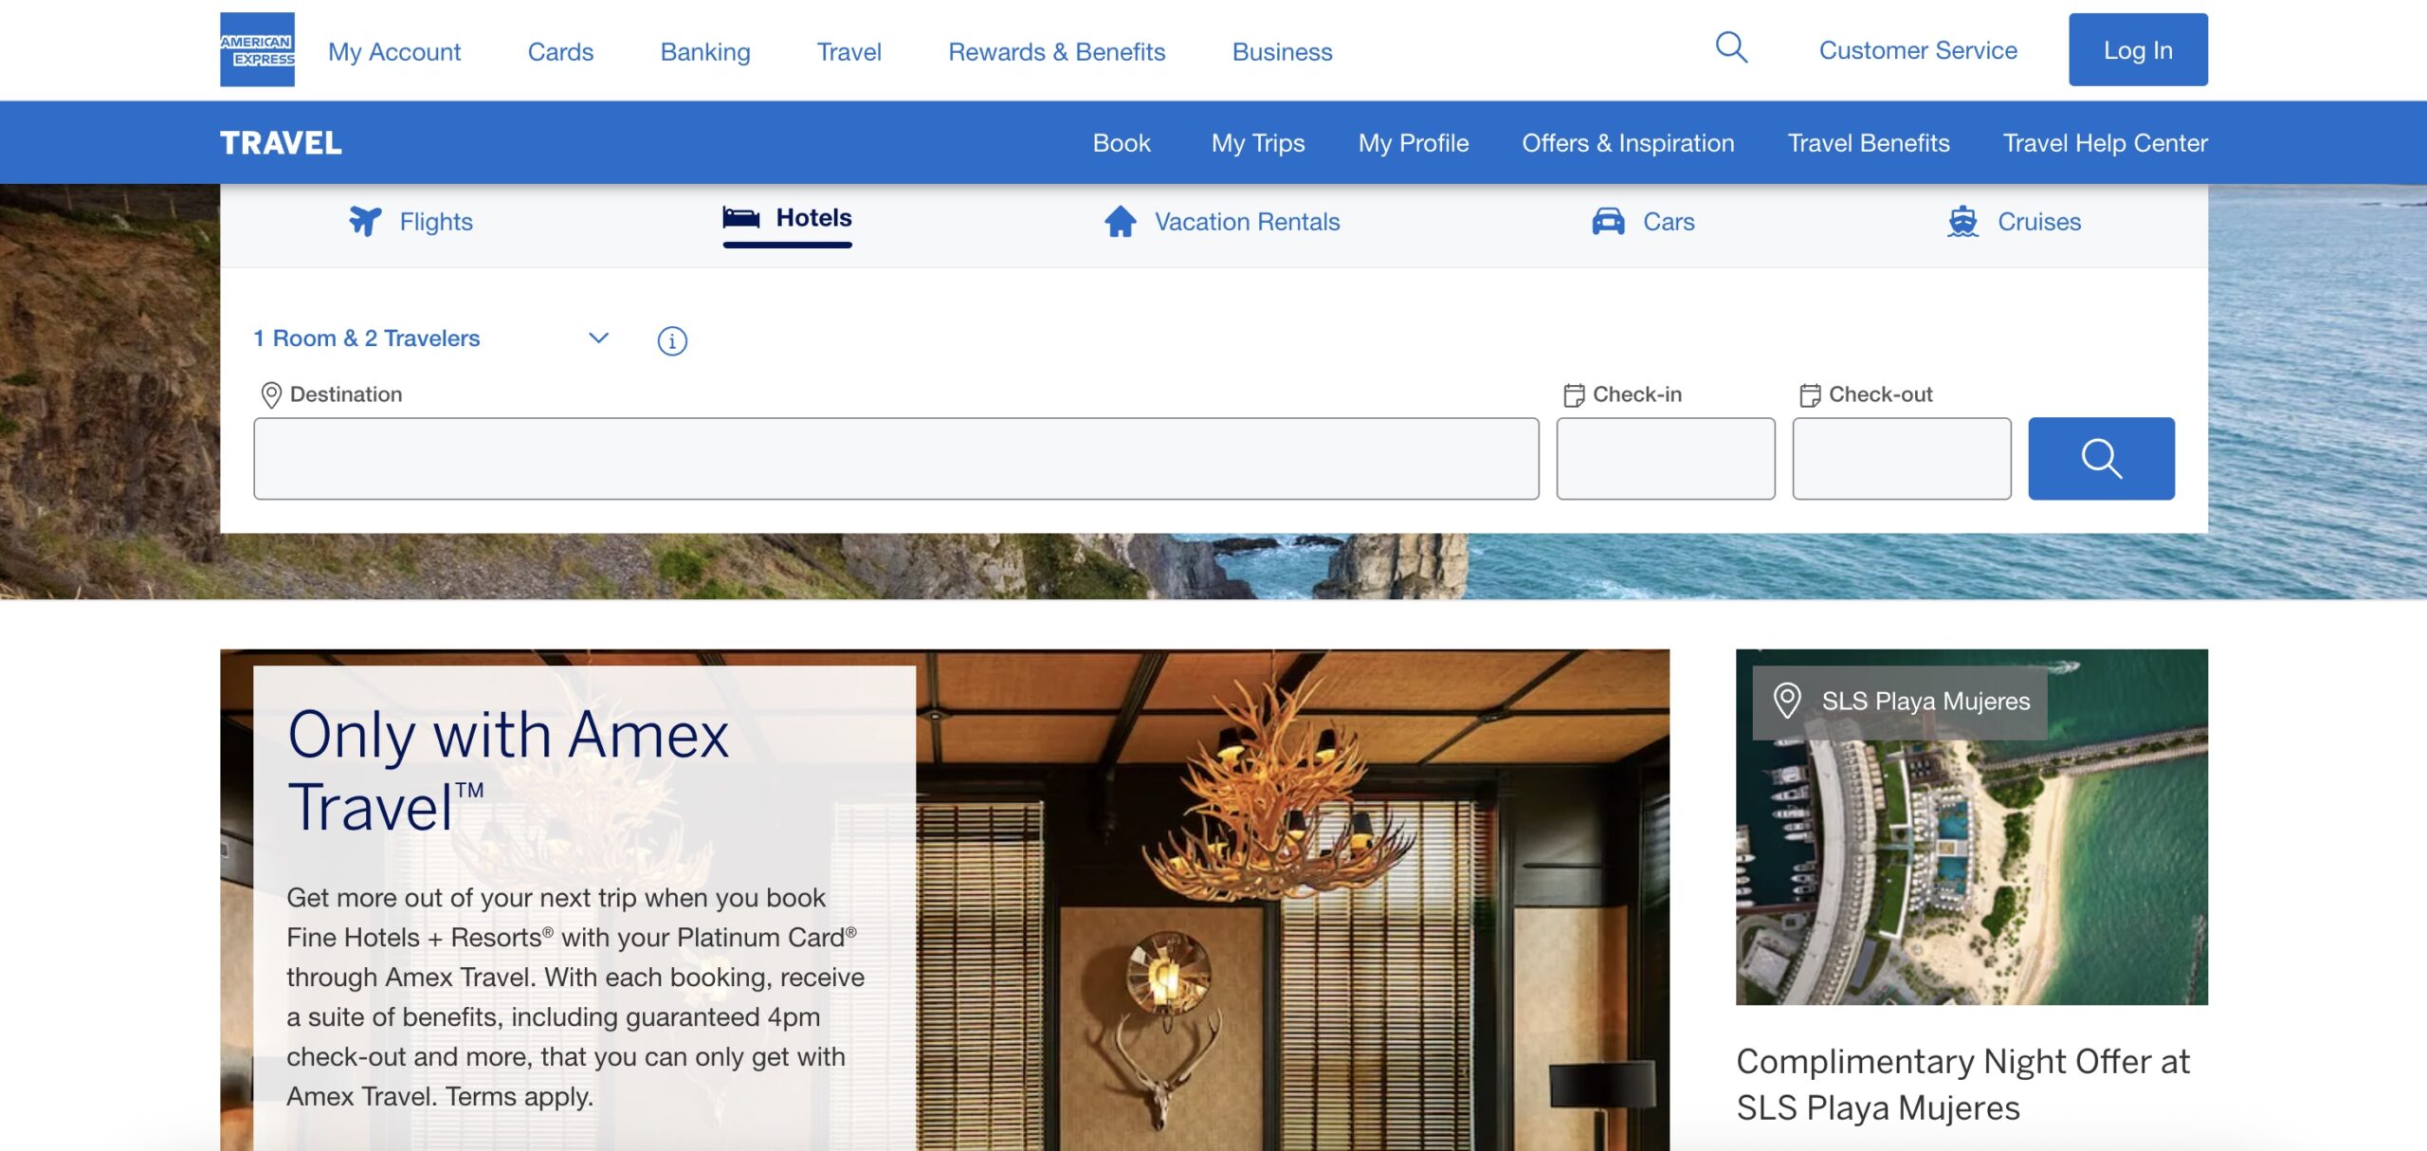This screenshot has width=2427, height=1151.
Task: Click the SLS Playa Mujeres location pin
Action: [x=1787, y=701]
